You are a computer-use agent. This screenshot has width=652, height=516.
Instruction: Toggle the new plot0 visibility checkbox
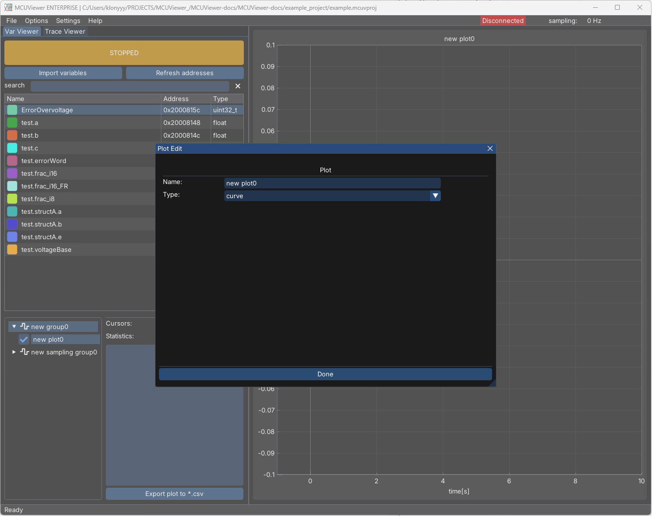(x=24, y=339)
